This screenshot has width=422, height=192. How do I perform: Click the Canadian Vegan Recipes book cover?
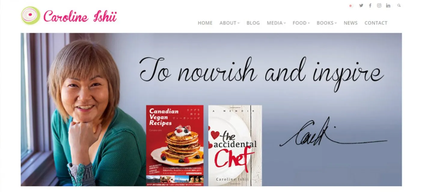pos(175,145)
